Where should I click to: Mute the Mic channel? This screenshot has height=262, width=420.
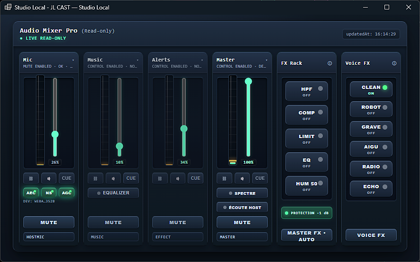coord(49,222)
